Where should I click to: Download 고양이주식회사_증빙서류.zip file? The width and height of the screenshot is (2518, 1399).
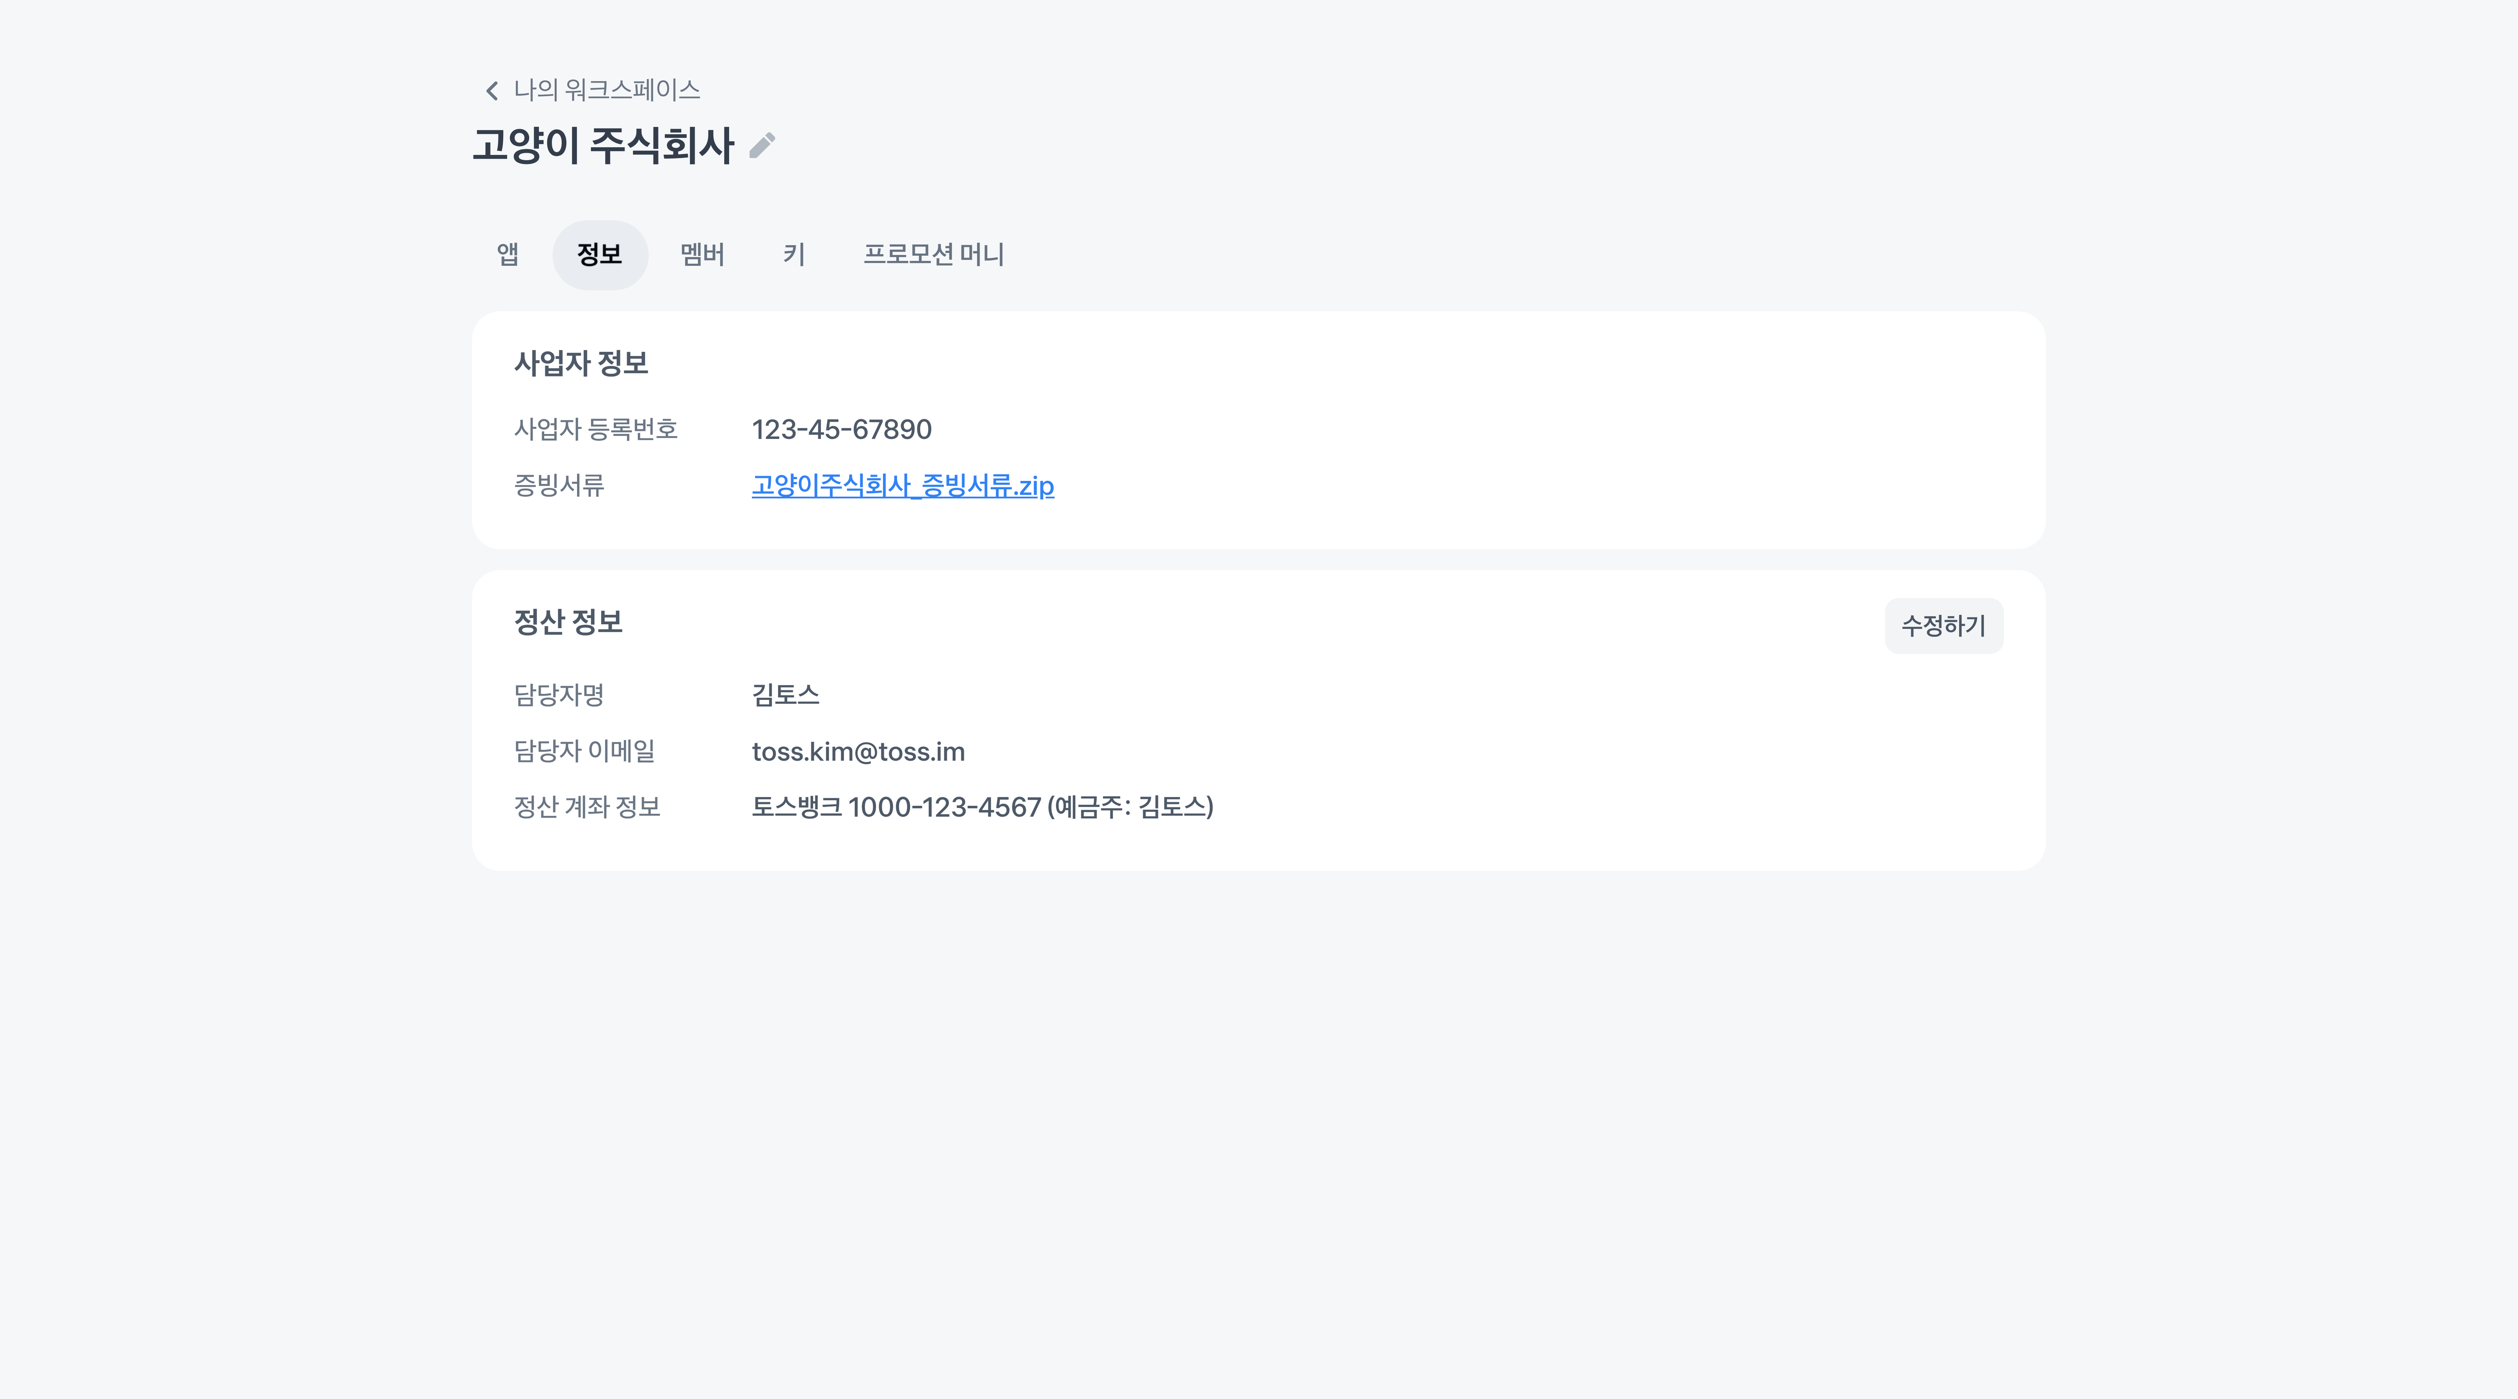click(x=902, y=486)
